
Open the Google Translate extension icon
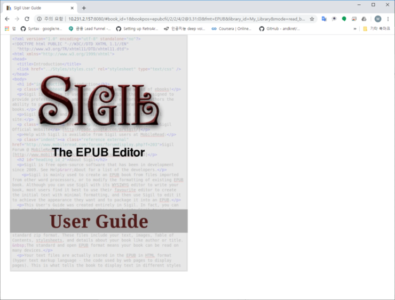(324, 19)
